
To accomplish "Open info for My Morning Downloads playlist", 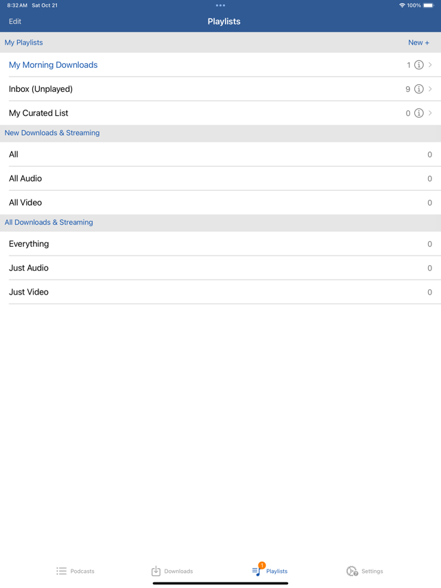I will (418, 65).
